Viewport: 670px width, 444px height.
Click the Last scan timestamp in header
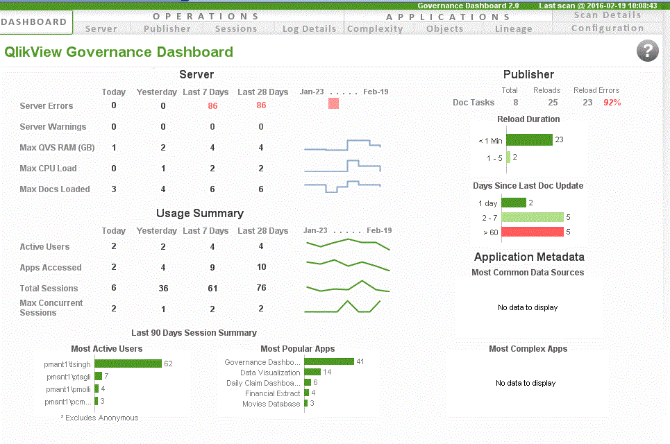[598, 6]
